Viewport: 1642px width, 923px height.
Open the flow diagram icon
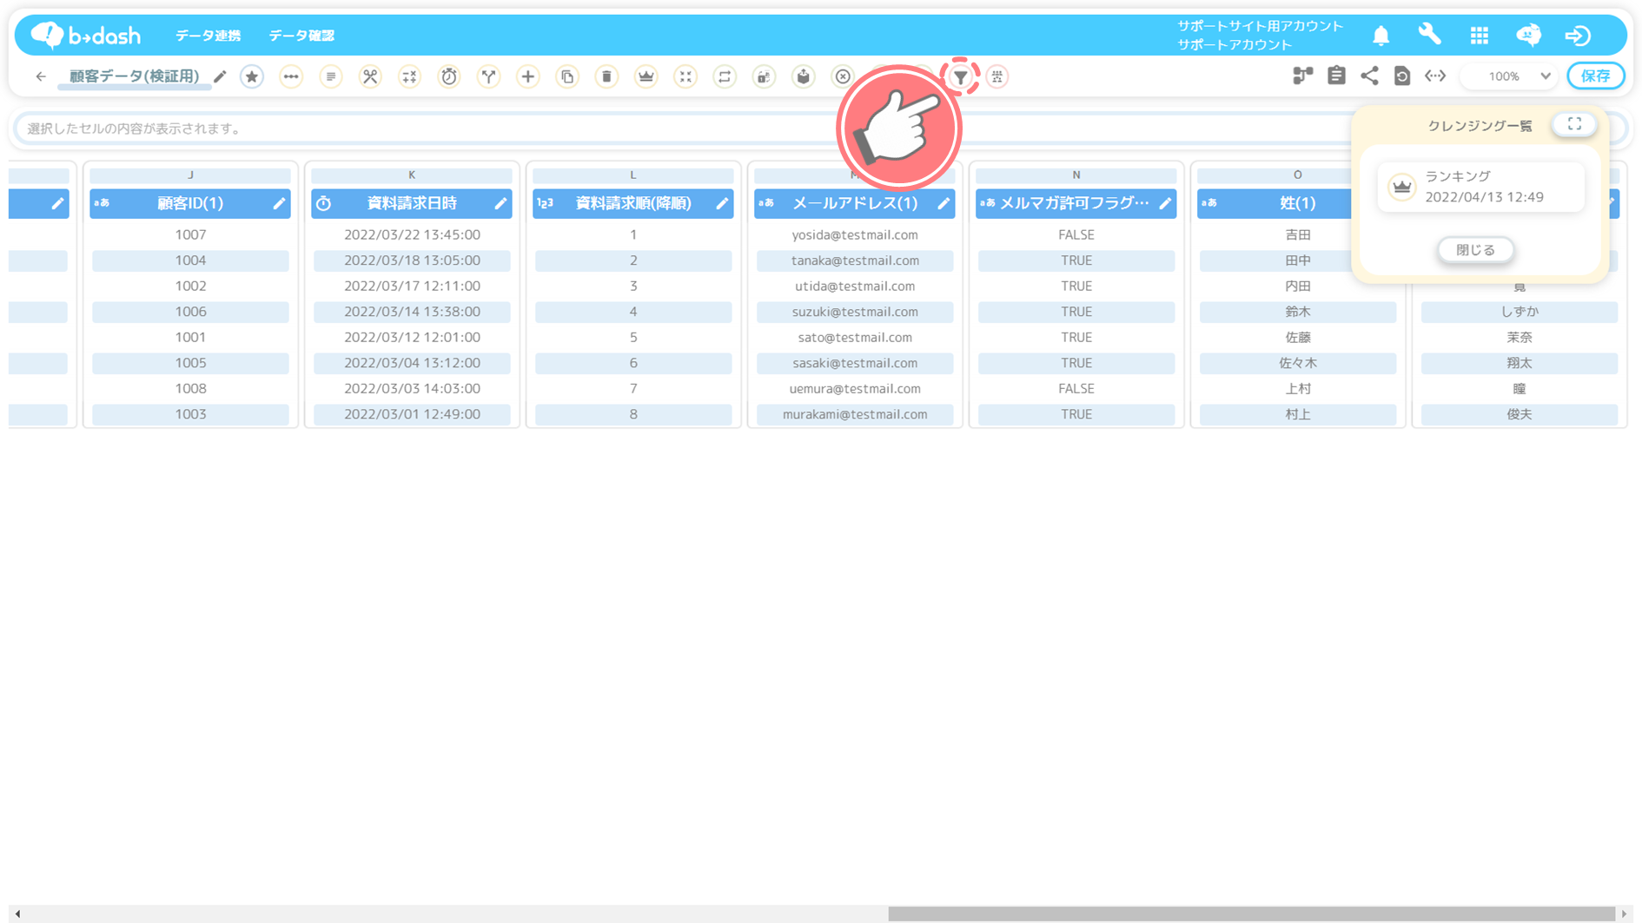pyautogui.click(x=1302, y=76)
